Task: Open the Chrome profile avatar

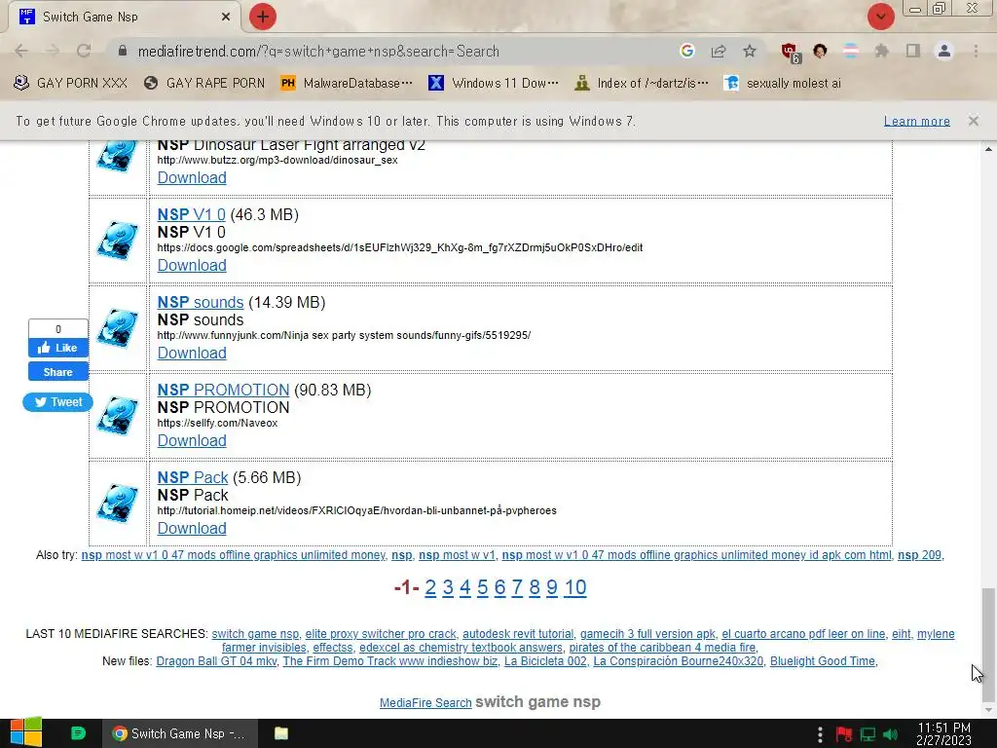Action: pos(944,51)
